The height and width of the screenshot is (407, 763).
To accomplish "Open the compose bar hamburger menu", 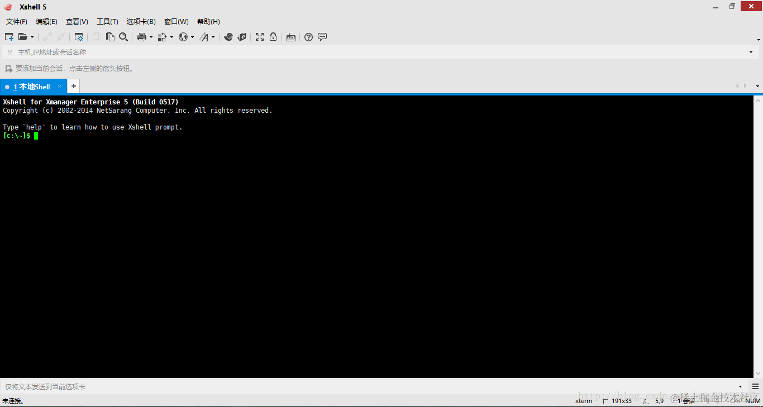I will tap(756, 386).
